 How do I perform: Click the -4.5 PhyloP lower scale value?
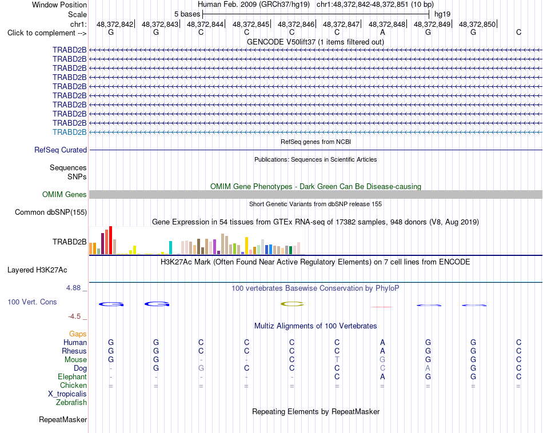click(74, 316)
